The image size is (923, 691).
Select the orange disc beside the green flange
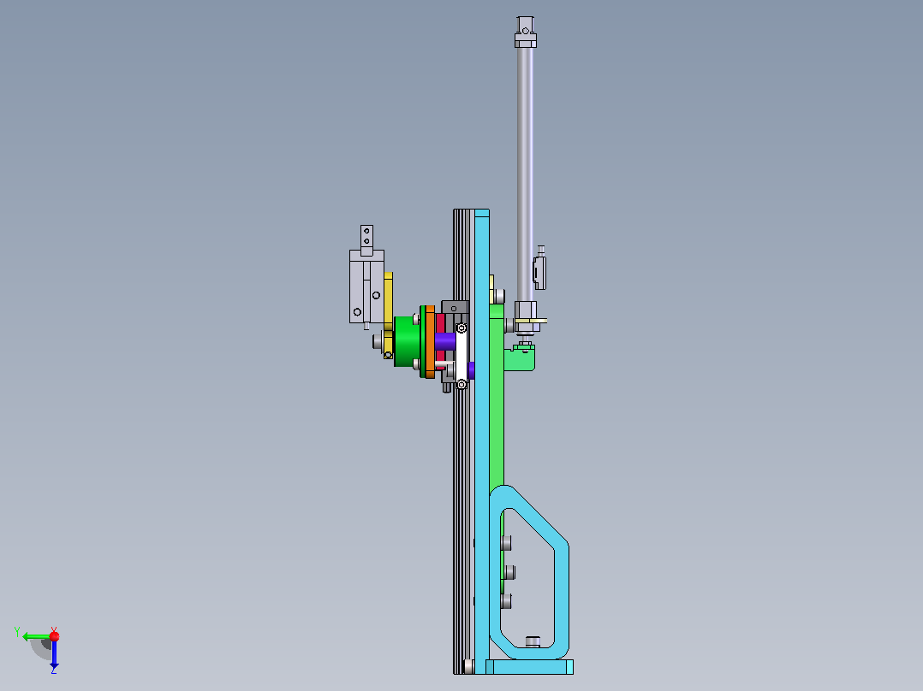(x=430, y=342)
